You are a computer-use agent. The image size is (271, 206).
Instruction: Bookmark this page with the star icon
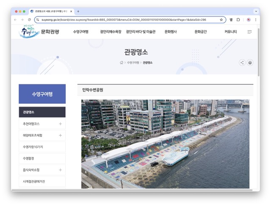pos(221,20)
